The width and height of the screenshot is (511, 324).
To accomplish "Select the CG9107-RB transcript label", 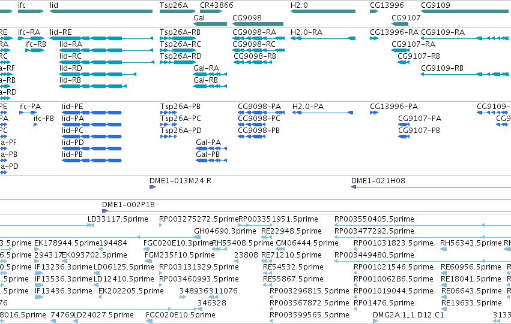I will (419, 56).
